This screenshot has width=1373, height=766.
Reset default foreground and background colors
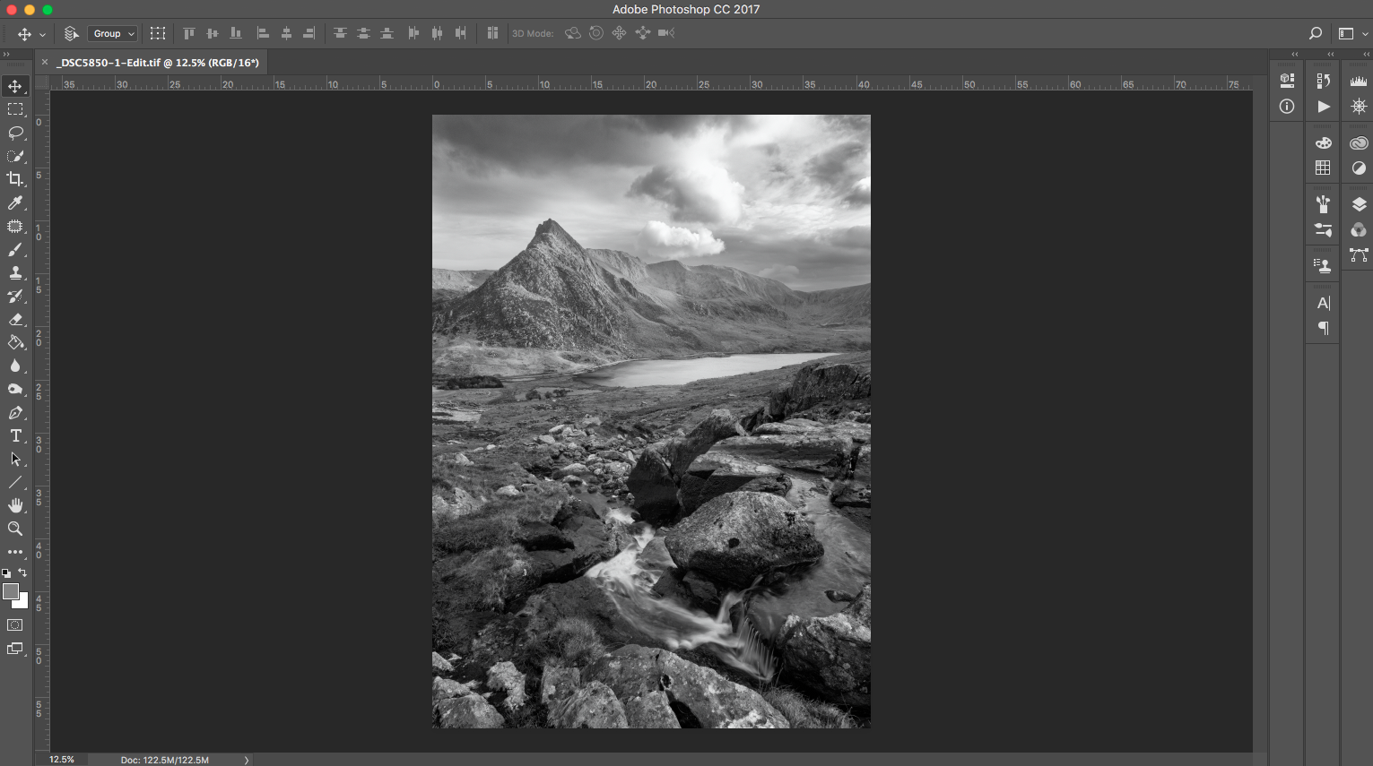click(6, 573)
